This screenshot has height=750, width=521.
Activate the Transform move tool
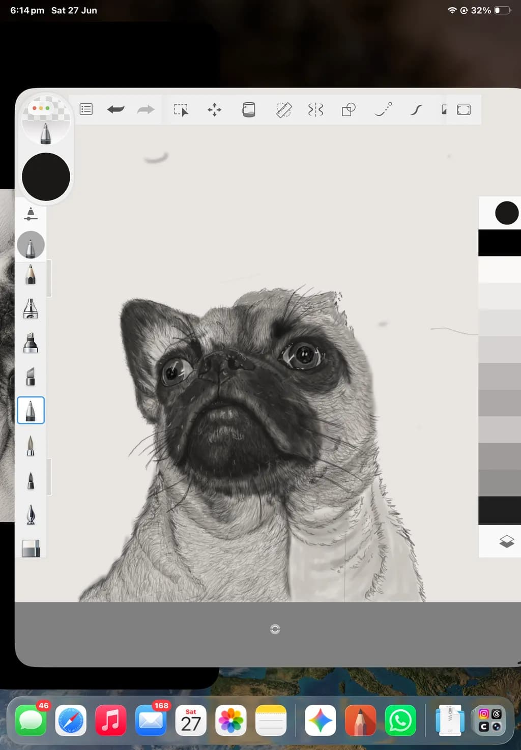tap(214, 109)
